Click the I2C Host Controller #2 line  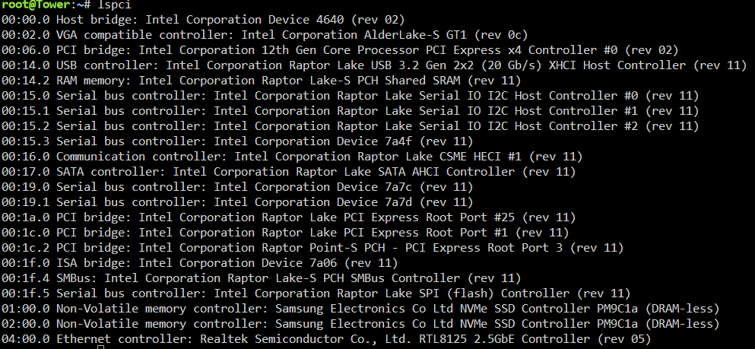click(350, 126)
